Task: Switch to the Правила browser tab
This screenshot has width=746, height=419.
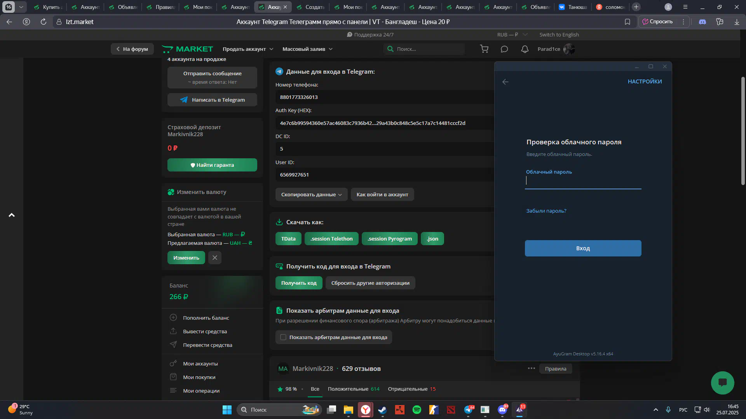Action: (161, 7)
